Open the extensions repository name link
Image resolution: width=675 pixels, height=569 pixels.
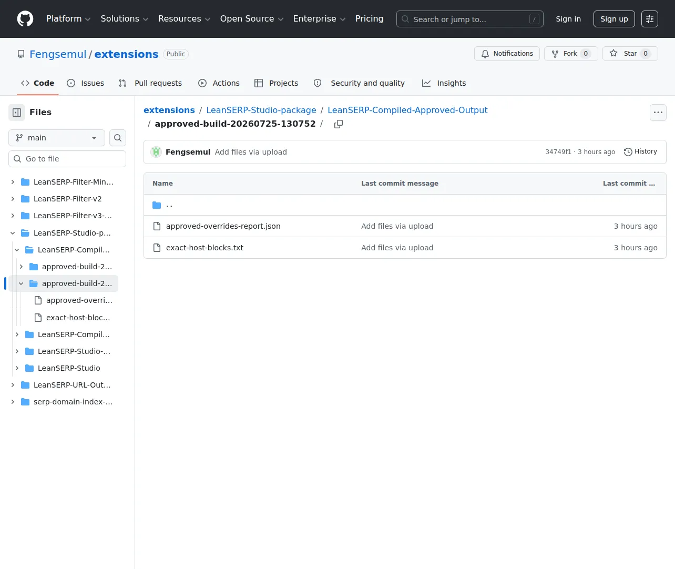(126, 54)
